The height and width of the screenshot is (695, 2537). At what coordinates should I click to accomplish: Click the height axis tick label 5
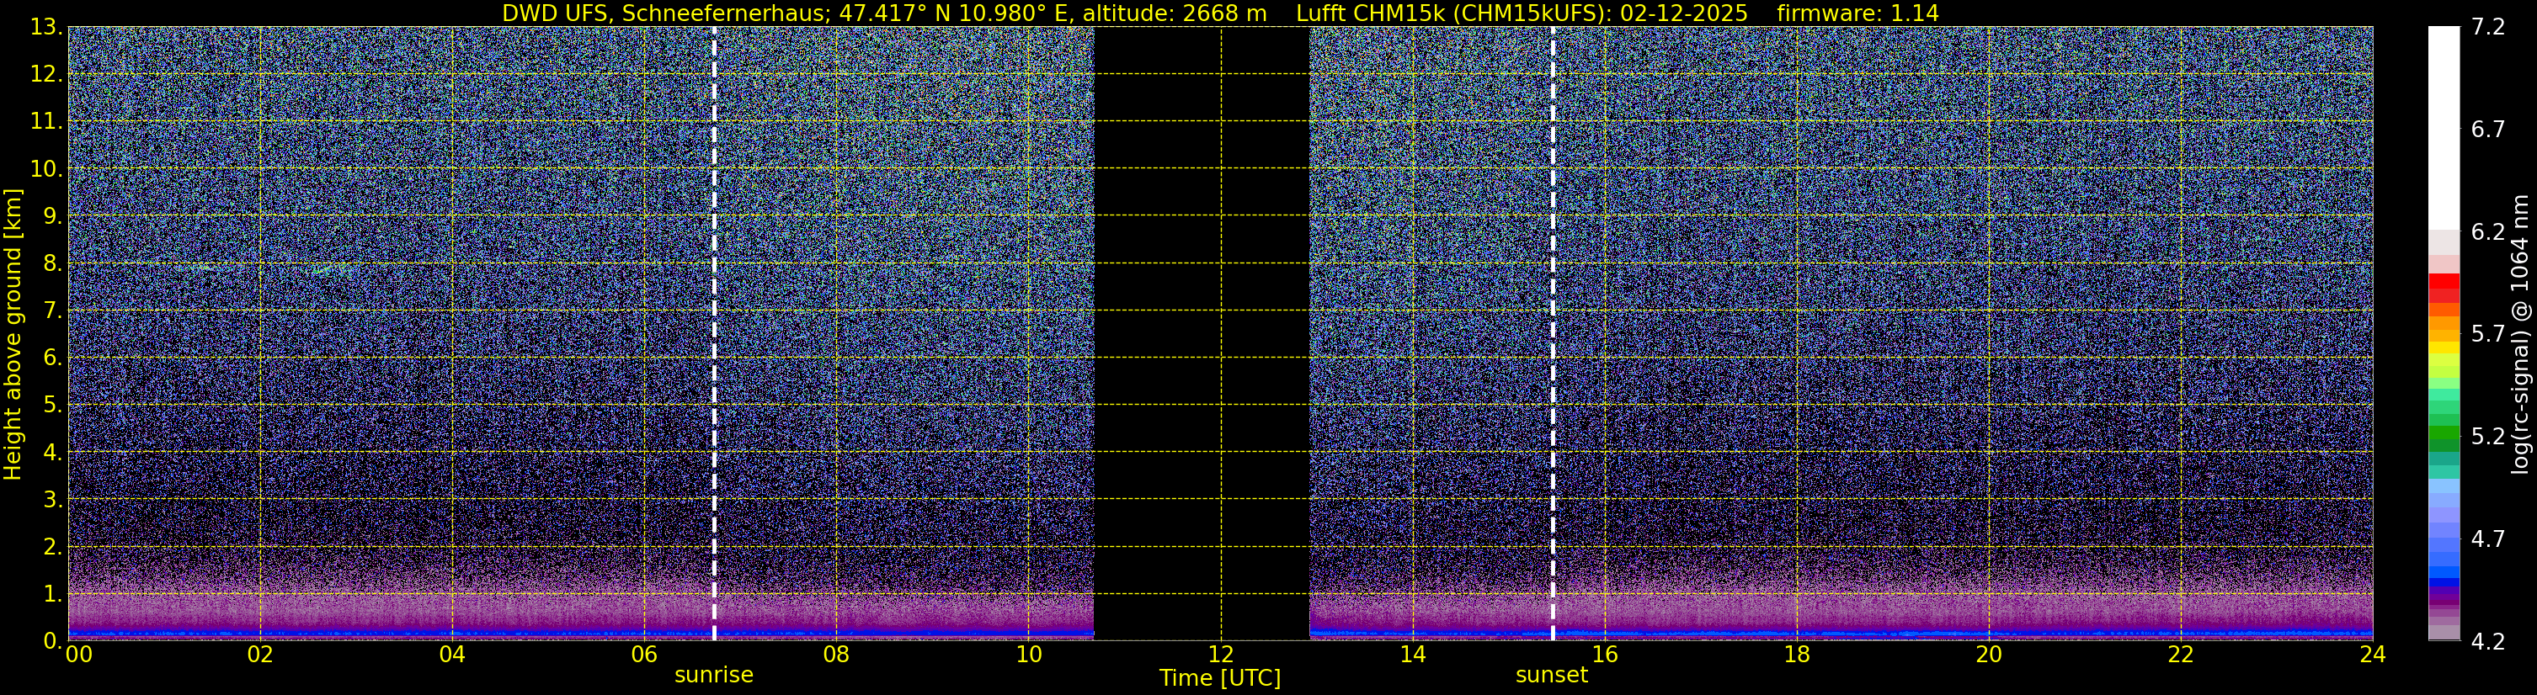click(53, 406)
